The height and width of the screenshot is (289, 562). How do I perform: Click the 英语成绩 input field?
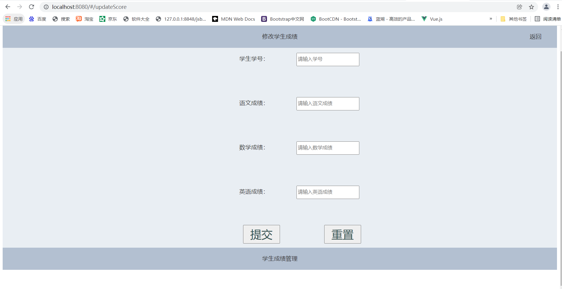[328, 192]
